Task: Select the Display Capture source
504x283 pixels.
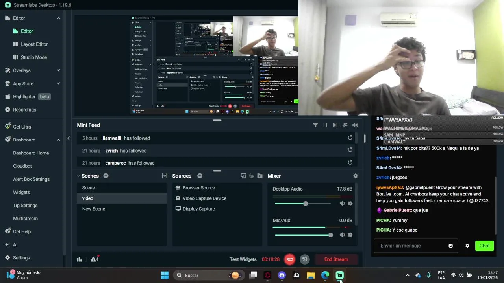Action: pos(217,209)
